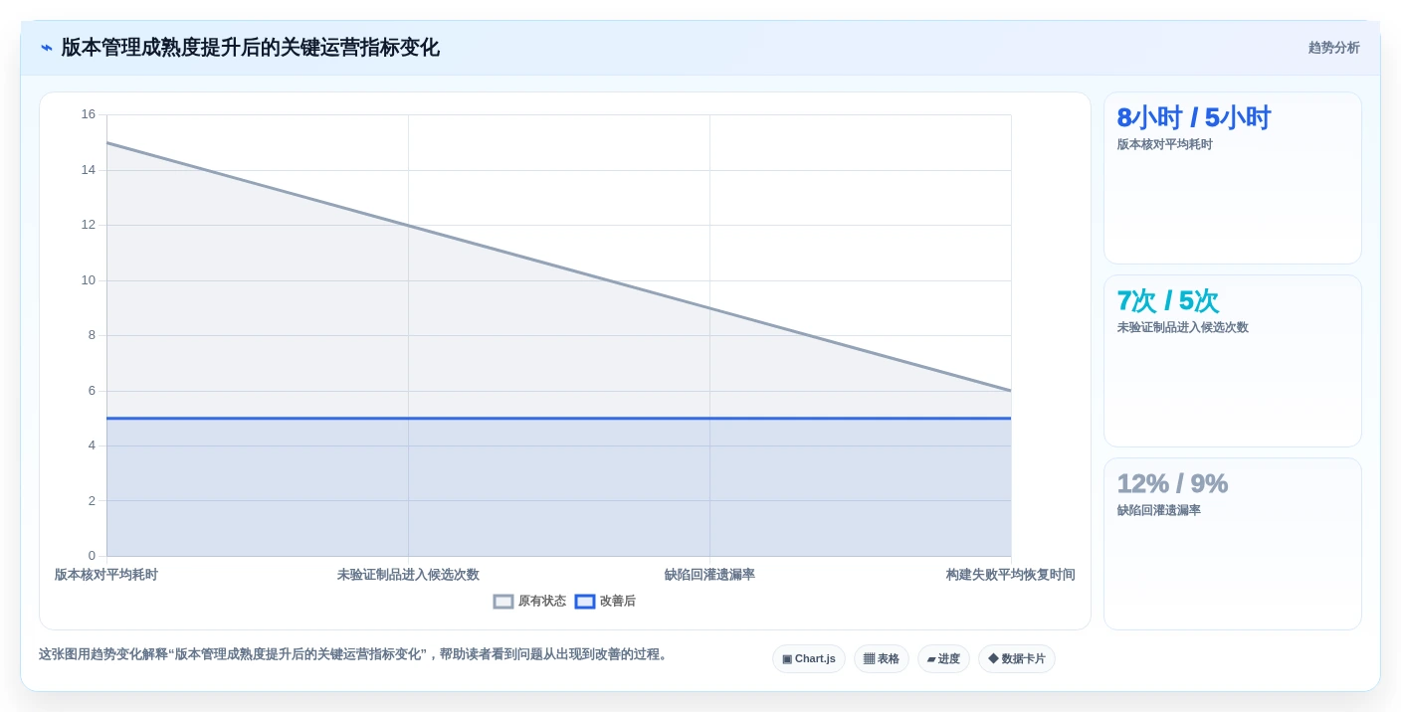Click x-axis label 版本核对平均耗时
Image resolution: width=1401 pixels, height=712 pixels.
click(x=106, y=575)
